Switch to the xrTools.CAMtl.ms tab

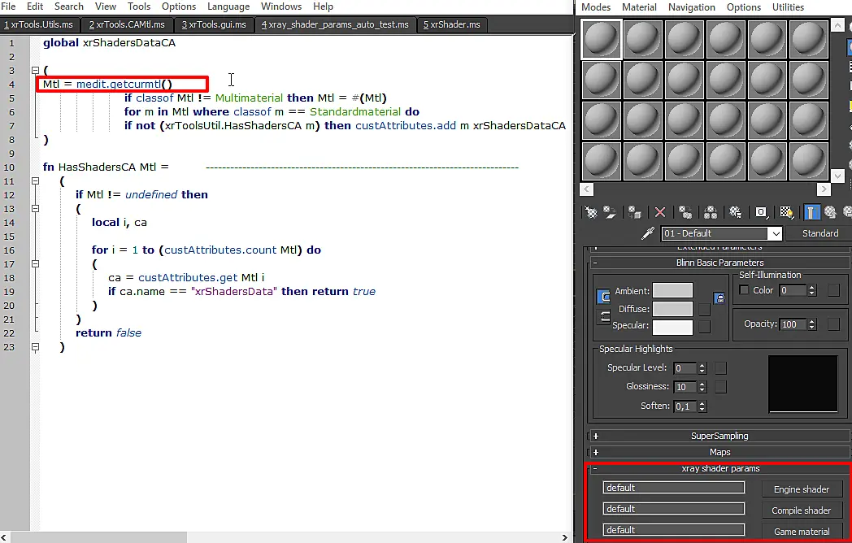click(127, 24)
